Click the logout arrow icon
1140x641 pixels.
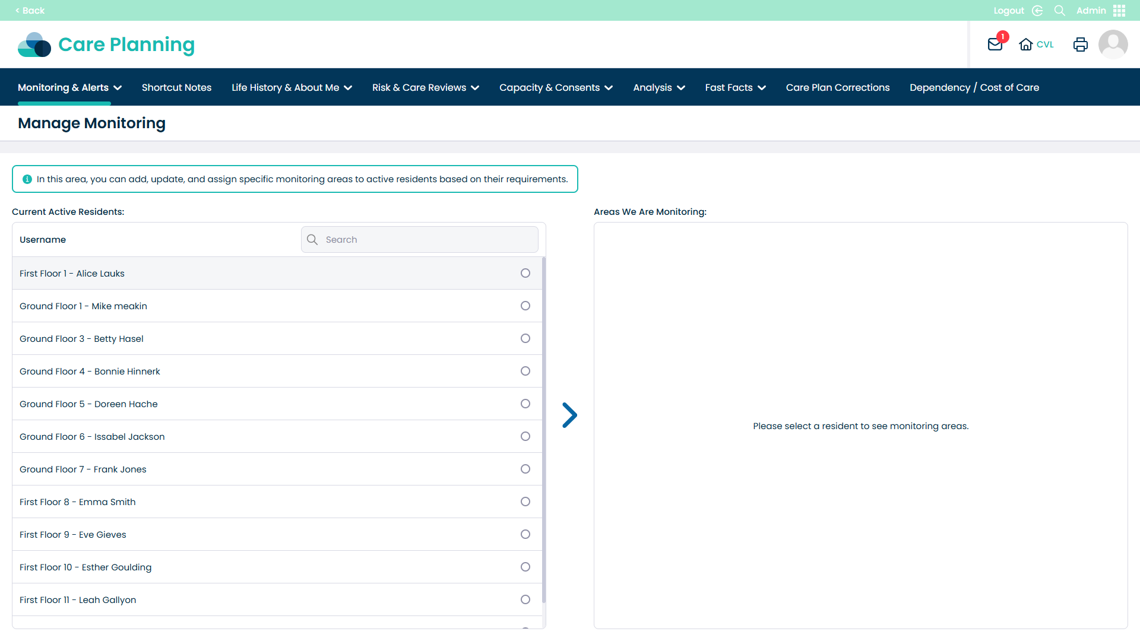pos(1037,11)
